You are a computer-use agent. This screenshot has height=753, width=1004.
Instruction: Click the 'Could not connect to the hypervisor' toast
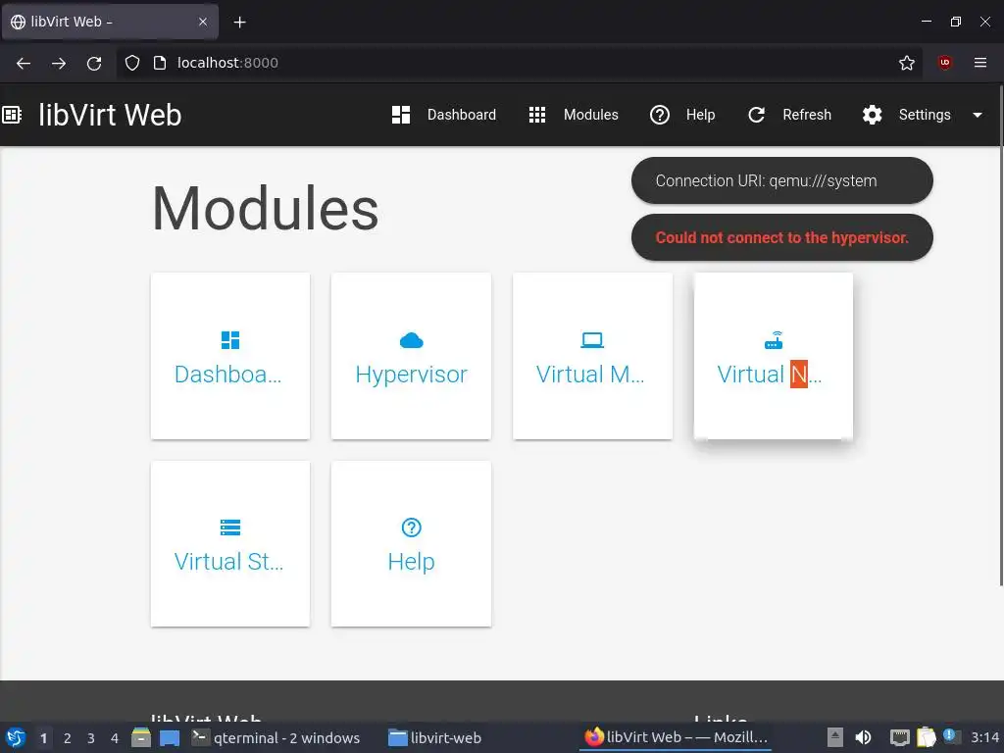pyautogui.click(x=781, y=237)
